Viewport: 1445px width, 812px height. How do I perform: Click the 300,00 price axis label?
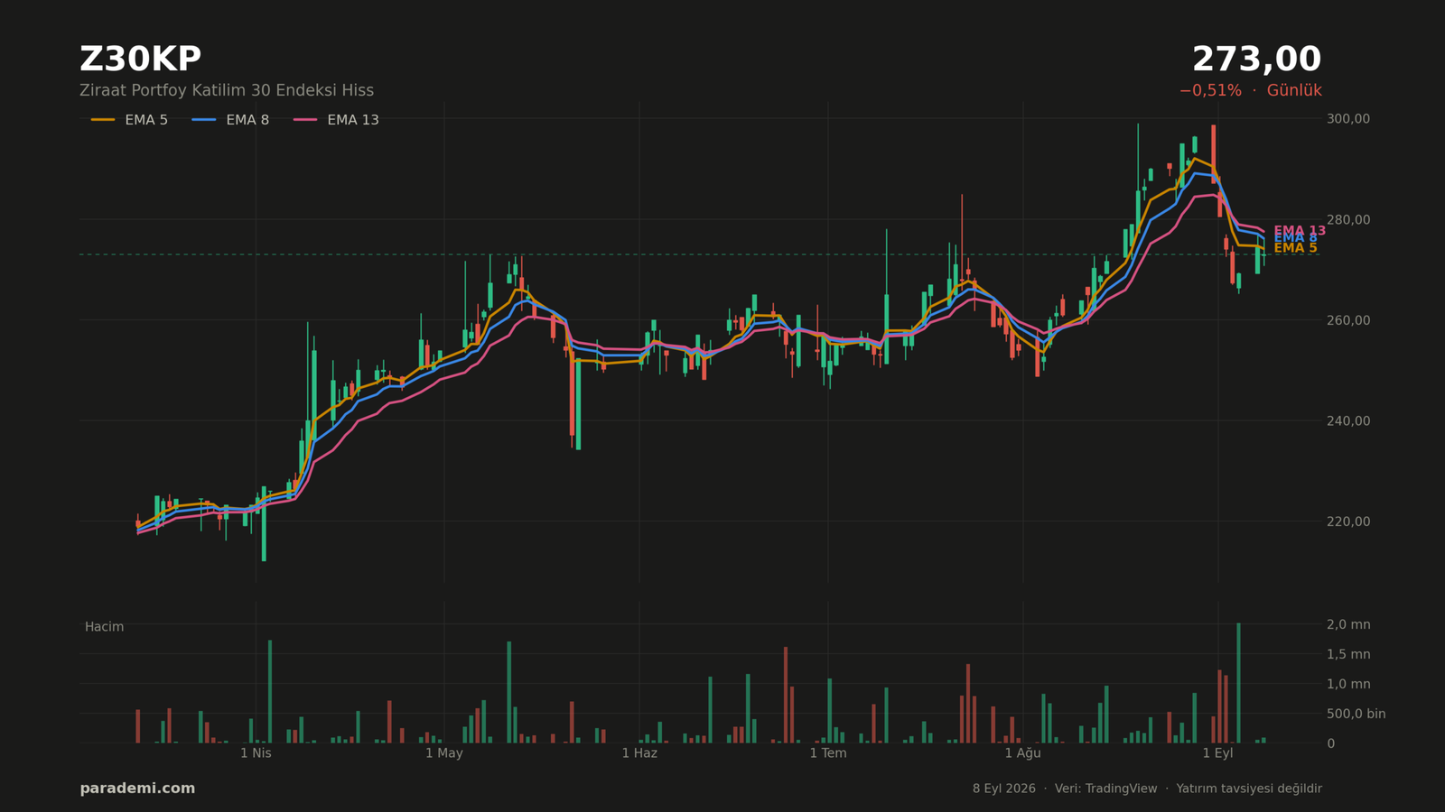(x=1348, y=119)
